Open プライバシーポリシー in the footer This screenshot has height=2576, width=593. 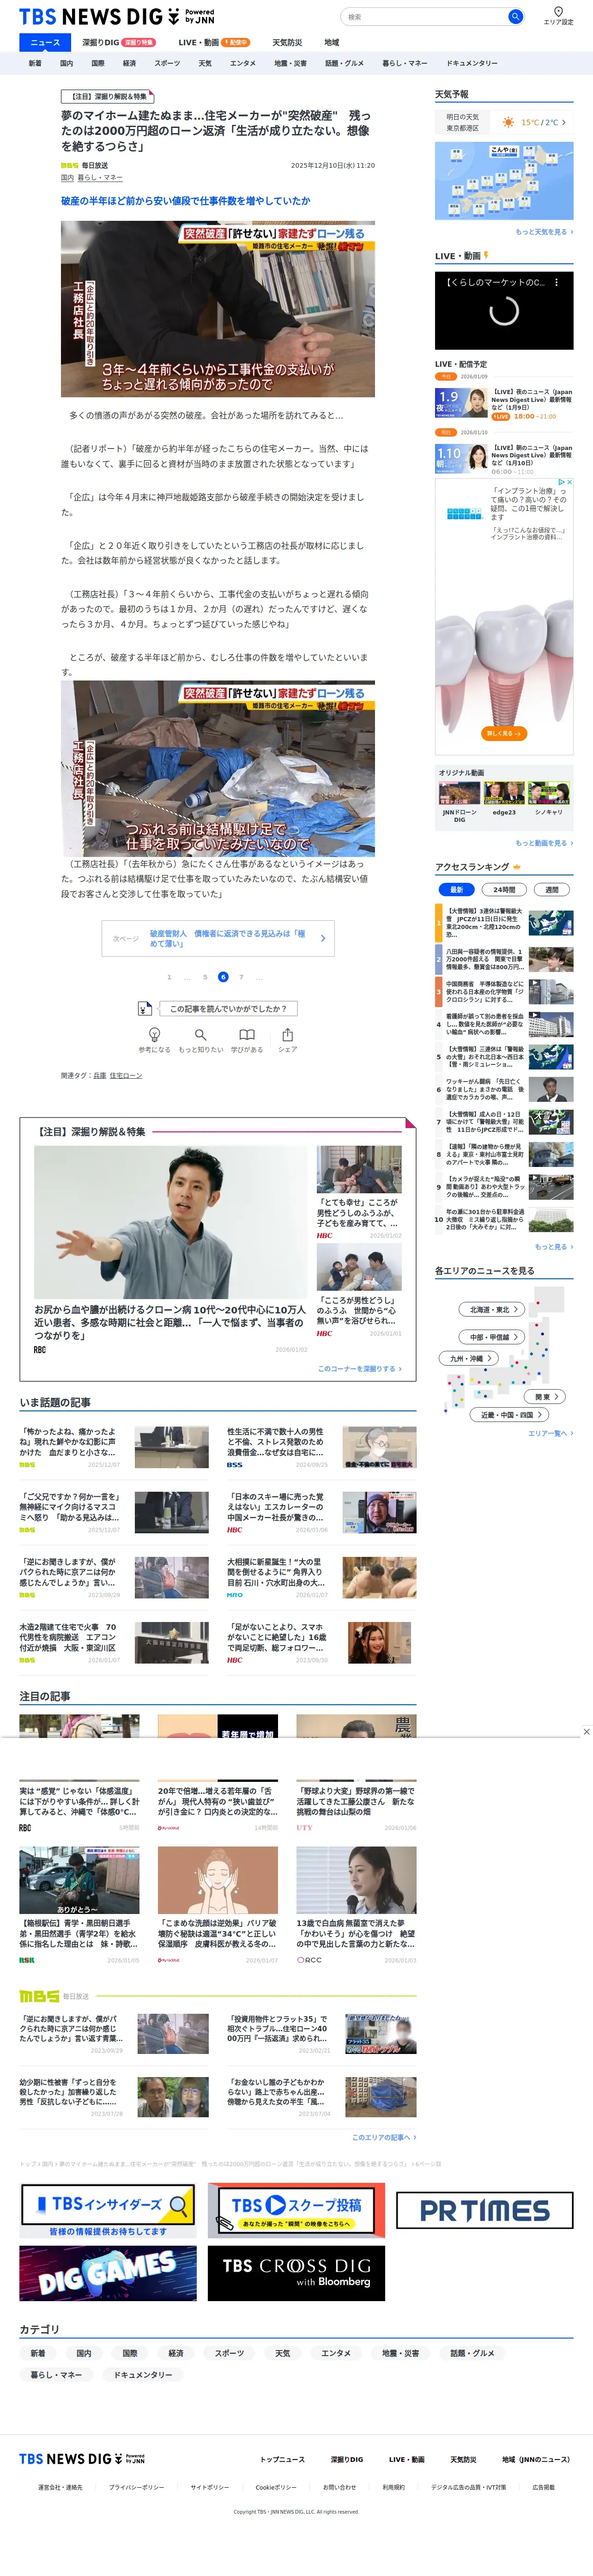point(136,2487)
